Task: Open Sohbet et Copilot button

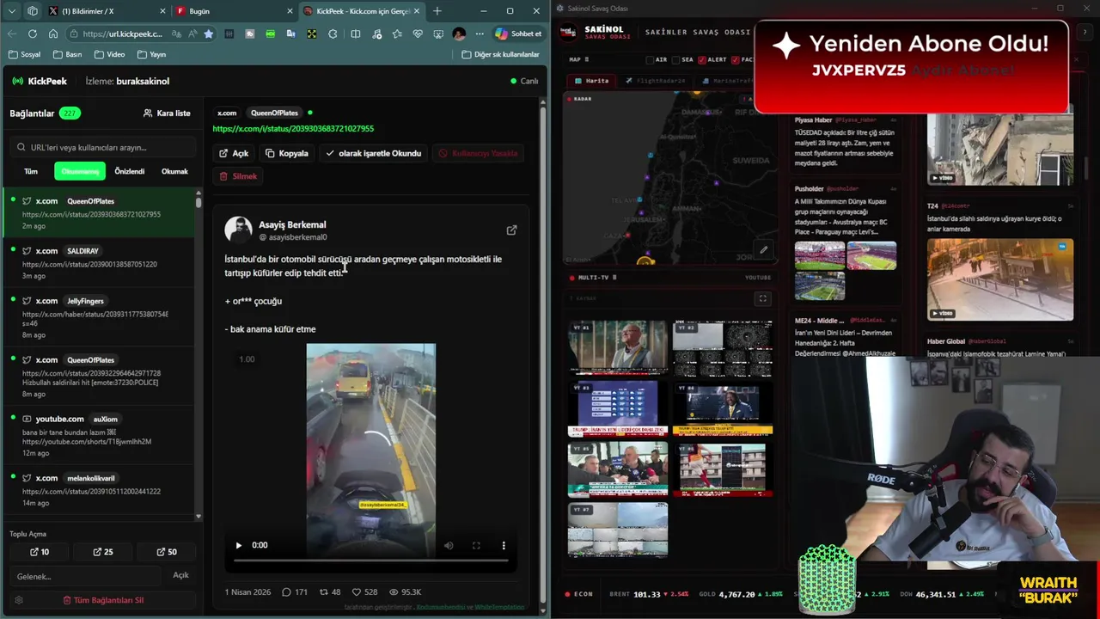Action: click(518, 34)
